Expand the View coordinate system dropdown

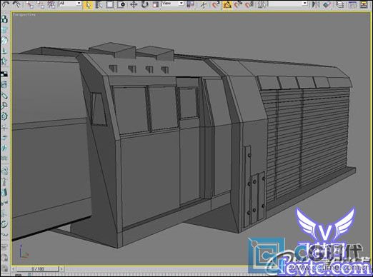(x=173, y=4)
